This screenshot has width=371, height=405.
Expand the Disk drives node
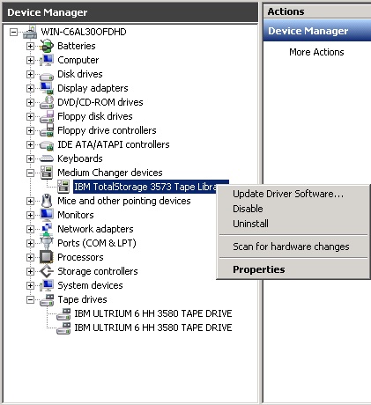(30, 74)
